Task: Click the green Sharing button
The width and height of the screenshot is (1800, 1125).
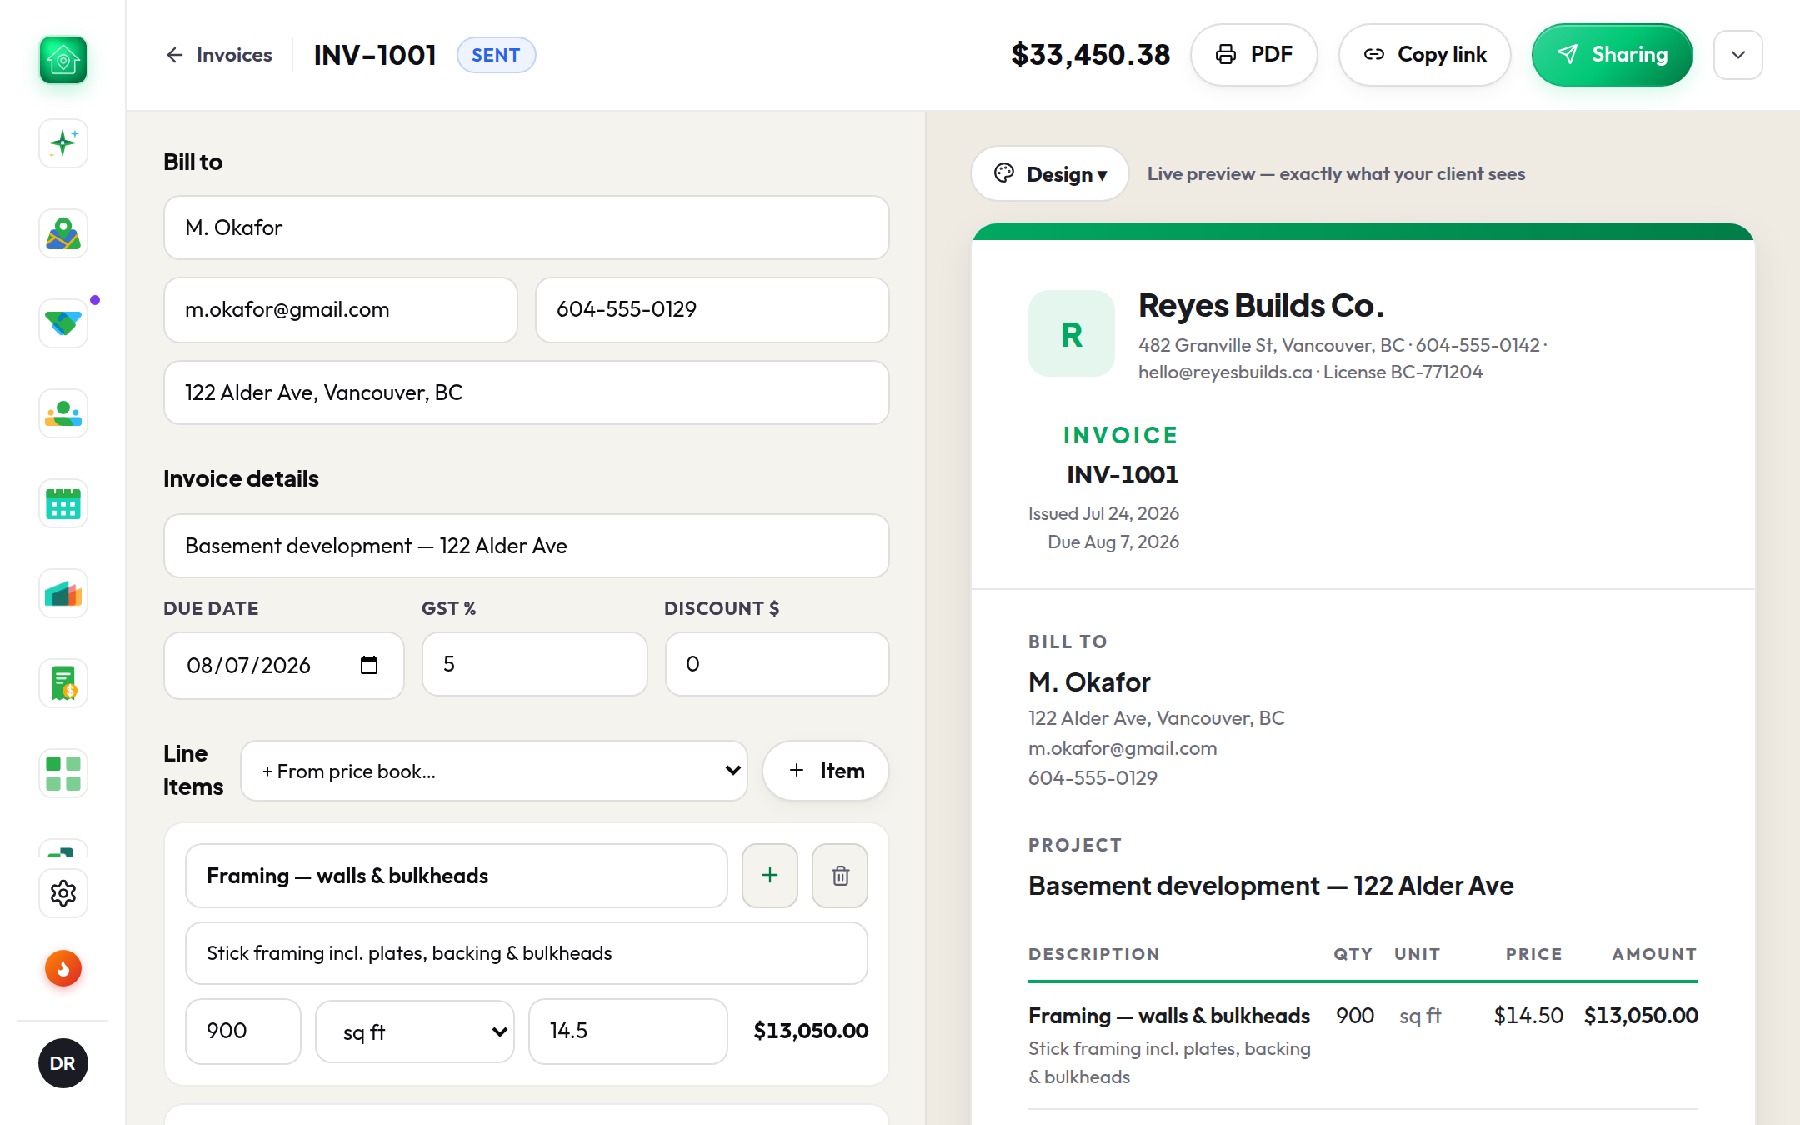Action: coord(1612,55)
